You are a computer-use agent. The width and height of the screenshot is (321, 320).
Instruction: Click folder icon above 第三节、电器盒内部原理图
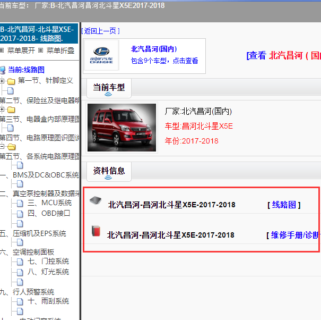[11, 110]
